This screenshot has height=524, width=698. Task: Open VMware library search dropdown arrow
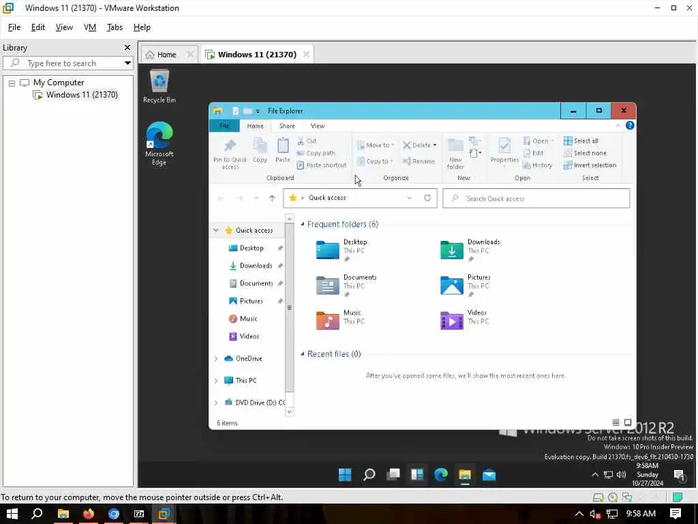[127, 63]
